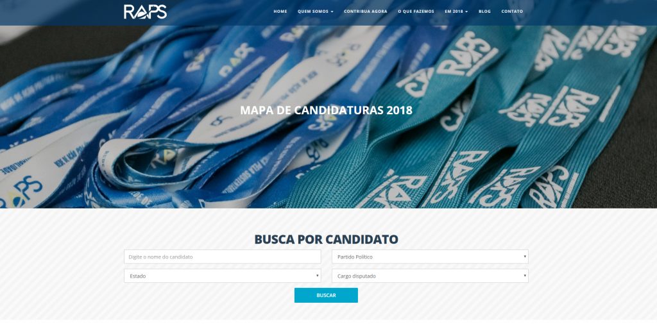Click the caret next to QUEM SOMOS
Image resolution: width=657 pixels, height=329 pixels.
(332, 12)
